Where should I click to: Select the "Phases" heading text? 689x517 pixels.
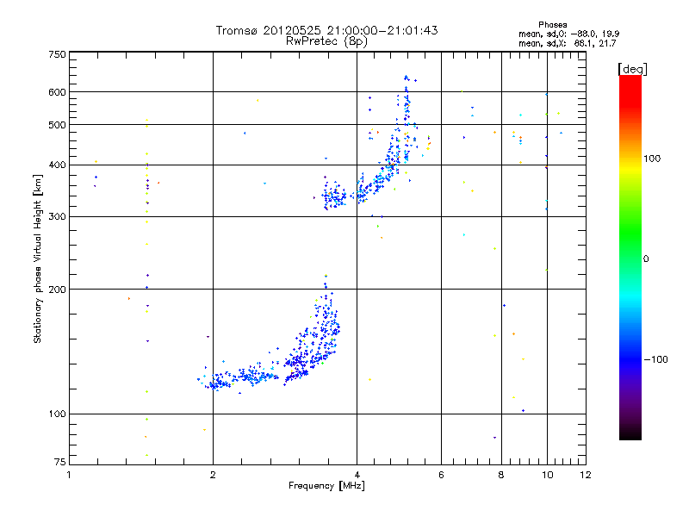tap(552, 25)
